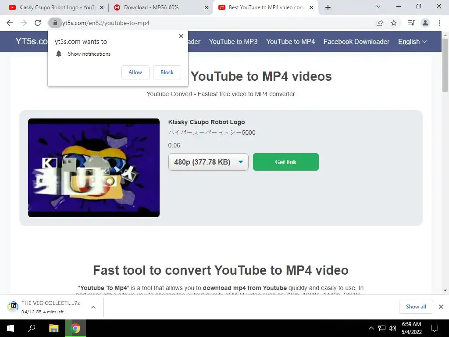Allow yt5s.com notifications

[135, 72]
